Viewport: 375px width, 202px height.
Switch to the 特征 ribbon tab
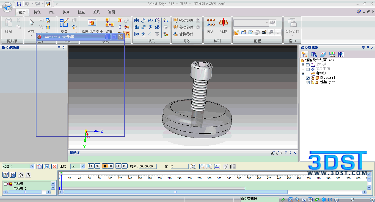click(37, 12)
